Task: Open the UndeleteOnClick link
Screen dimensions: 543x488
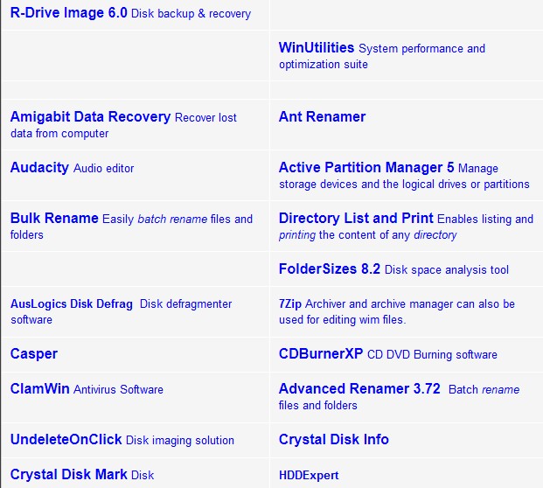Action: [66, 440]
